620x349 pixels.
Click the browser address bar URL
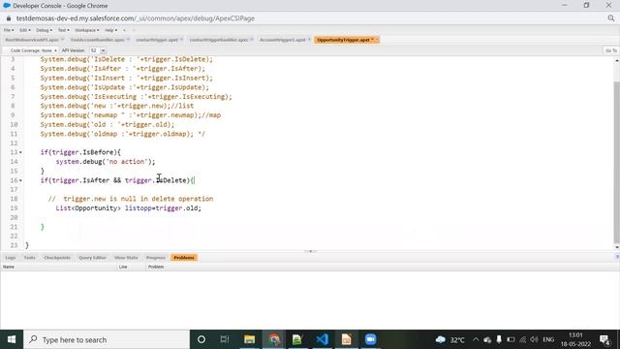click(x=136, y=18)
